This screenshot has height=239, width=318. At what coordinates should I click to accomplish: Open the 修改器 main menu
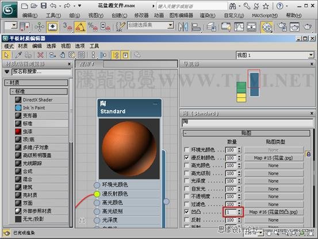[141, 16]
